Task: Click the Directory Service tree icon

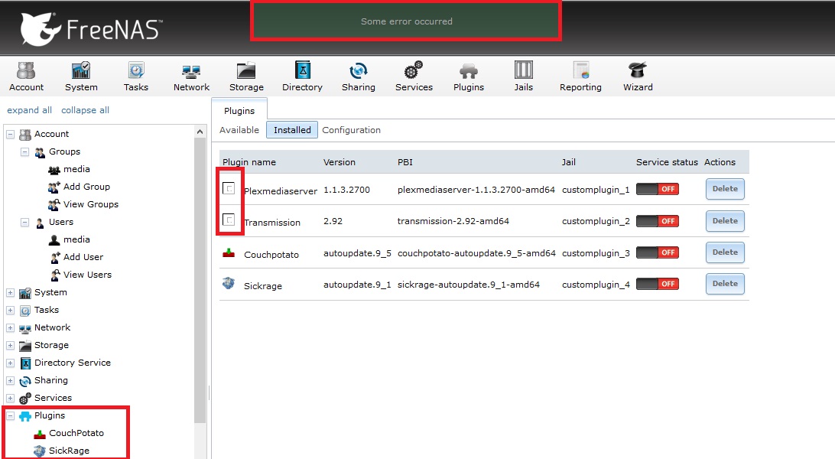Action: point(25,363)
